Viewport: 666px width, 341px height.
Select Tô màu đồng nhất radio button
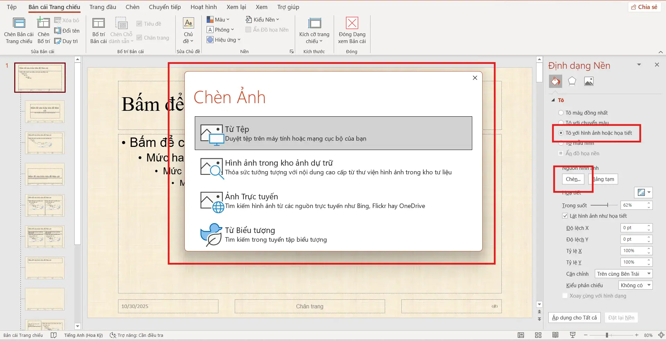(561, 113)
